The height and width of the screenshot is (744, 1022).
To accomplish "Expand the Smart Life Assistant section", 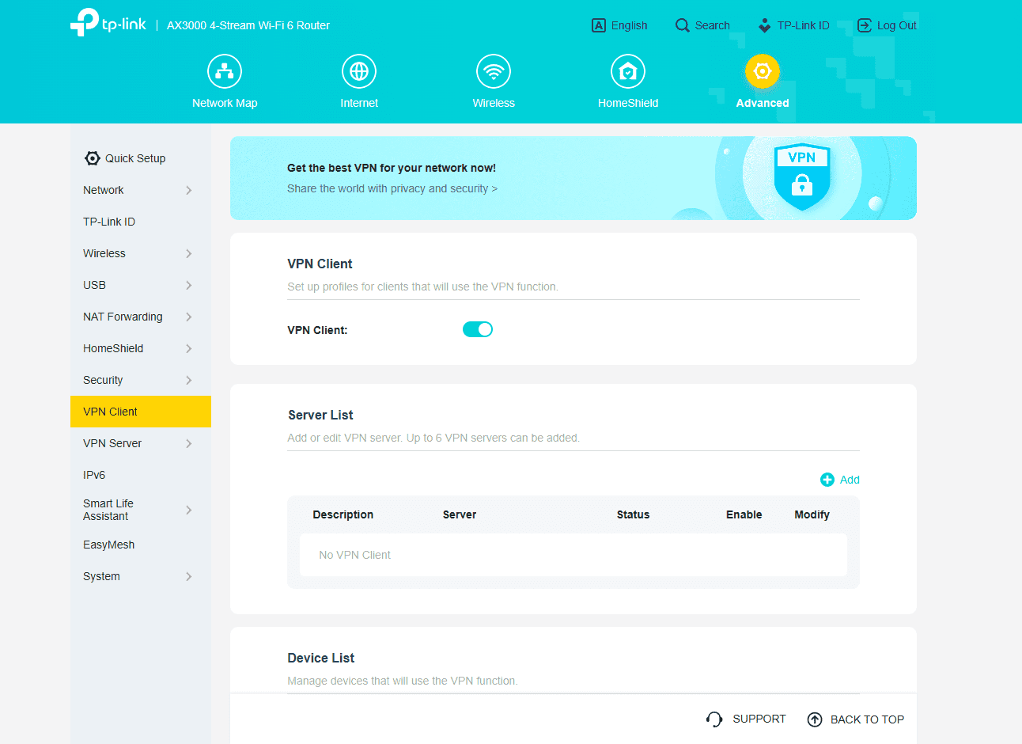I will pyautogui.click(x=188, y=510).
